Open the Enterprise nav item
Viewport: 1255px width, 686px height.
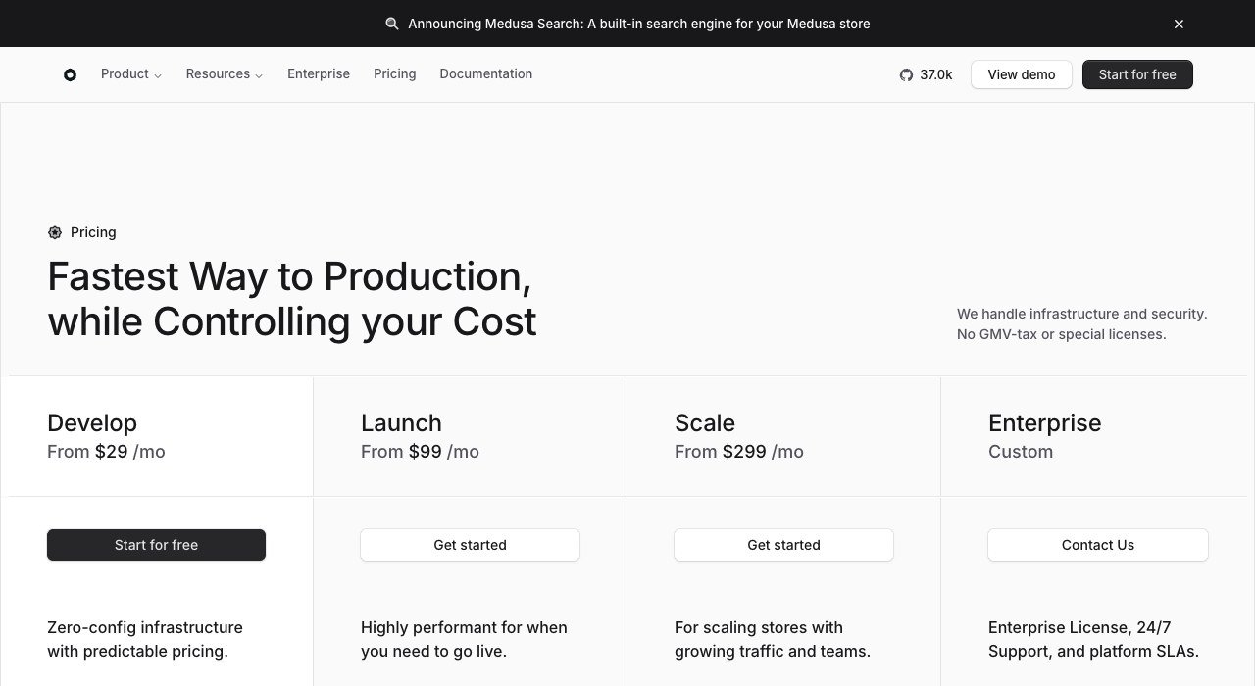tap(319, 74)
